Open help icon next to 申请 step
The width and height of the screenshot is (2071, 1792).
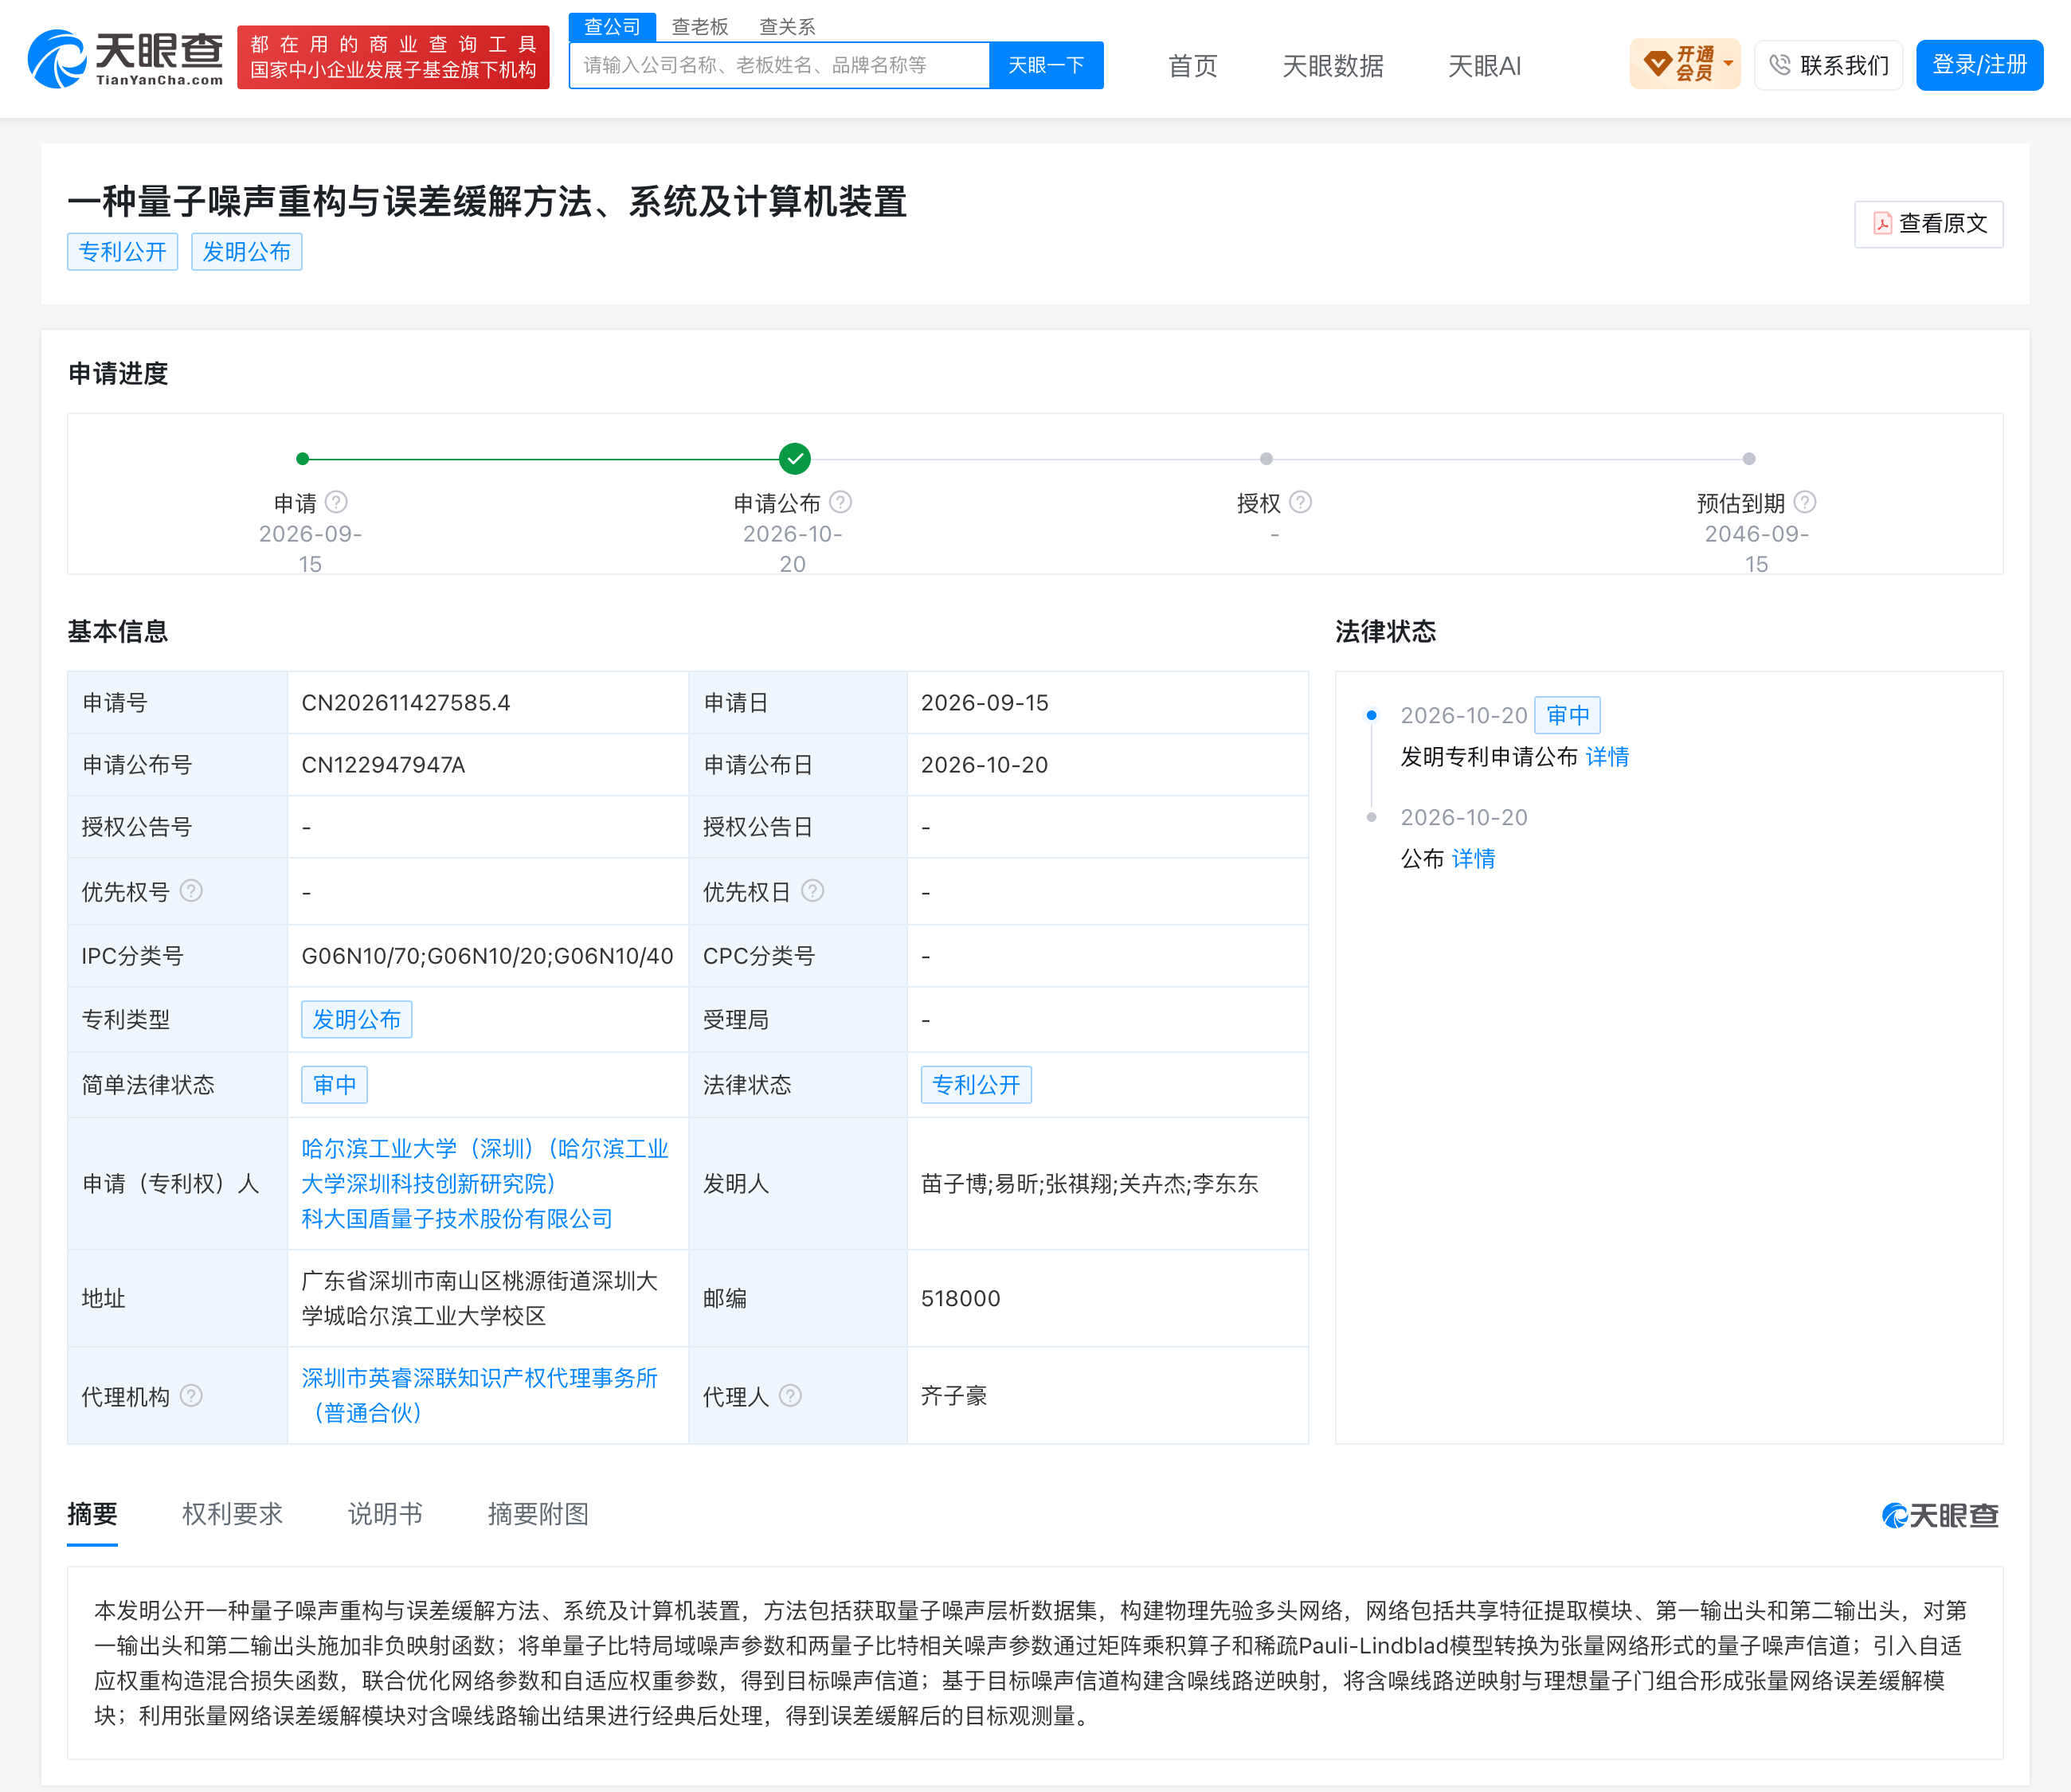337,502
